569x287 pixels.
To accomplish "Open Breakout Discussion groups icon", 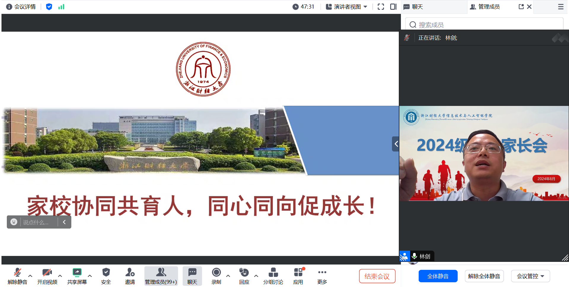I will pos(273,276).
